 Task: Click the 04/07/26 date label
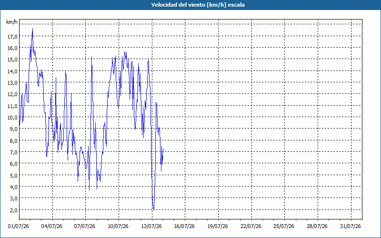pos(51,227)
